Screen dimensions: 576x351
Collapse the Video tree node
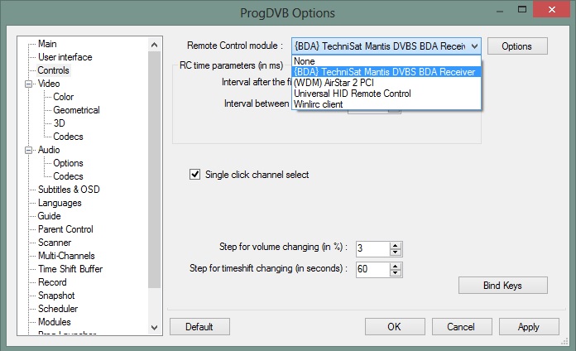pos(31,84)
